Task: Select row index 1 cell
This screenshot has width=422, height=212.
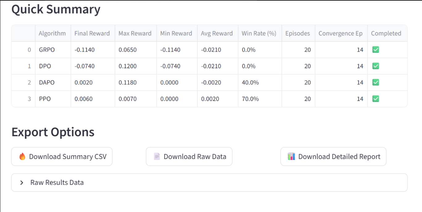Action: 23,66
